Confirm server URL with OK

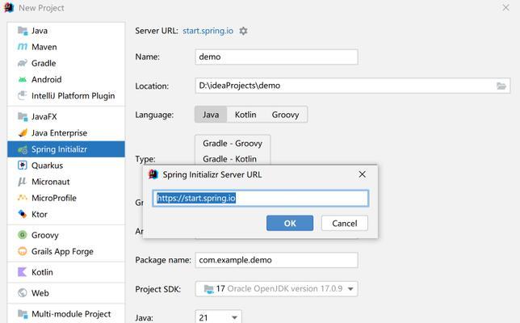[290, 223]
